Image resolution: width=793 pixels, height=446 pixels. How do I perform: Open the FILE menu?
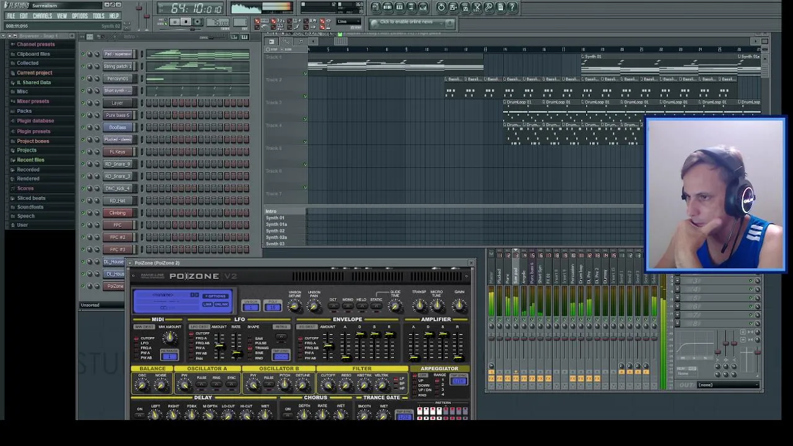11,16
